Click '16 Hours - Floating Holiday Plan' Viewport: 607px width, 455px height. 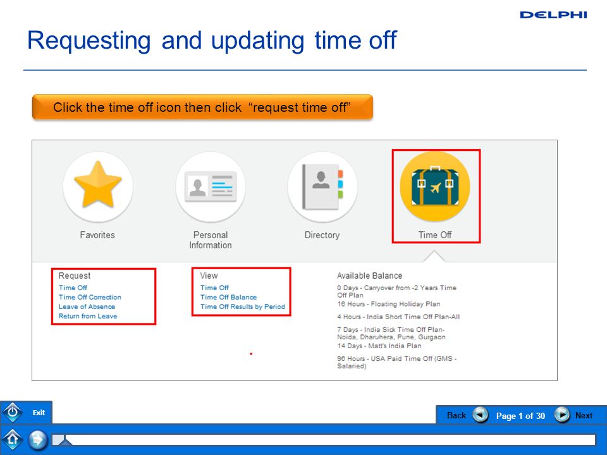pos(388,304)
